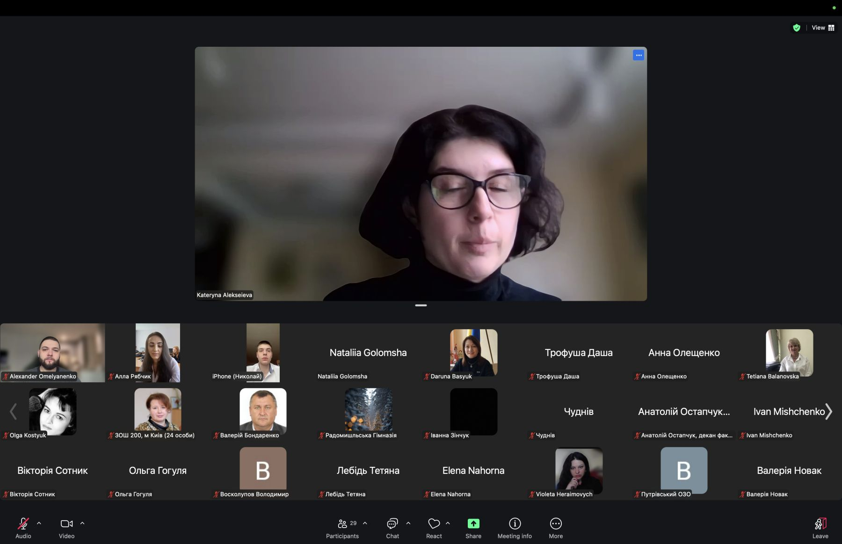
Task: Select Алла Рябчик's video tile
Action: 158,353
